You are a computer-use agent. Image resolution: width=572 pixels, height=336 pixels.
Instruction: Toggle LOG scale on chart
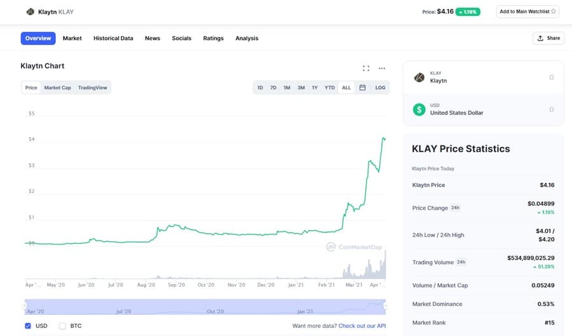coord(380,88)
